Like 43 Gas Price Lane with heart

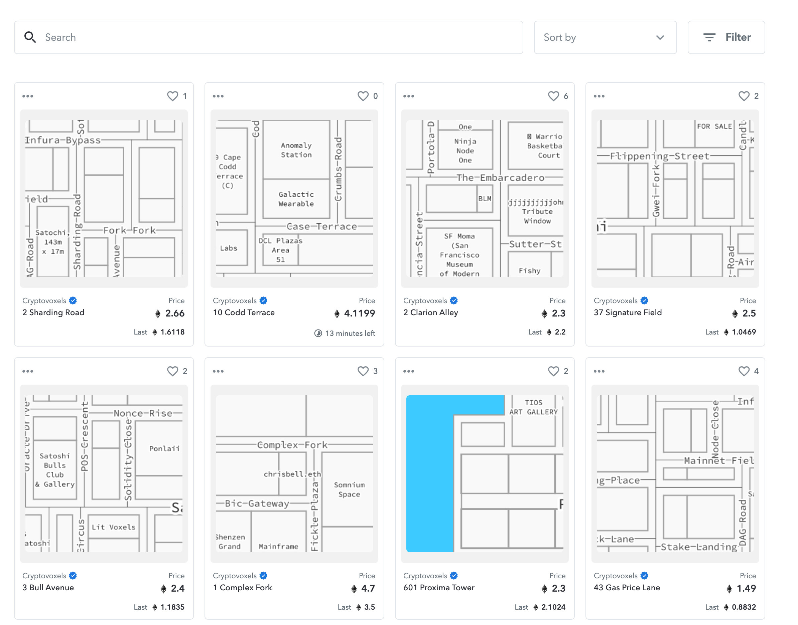coord(744,371)
